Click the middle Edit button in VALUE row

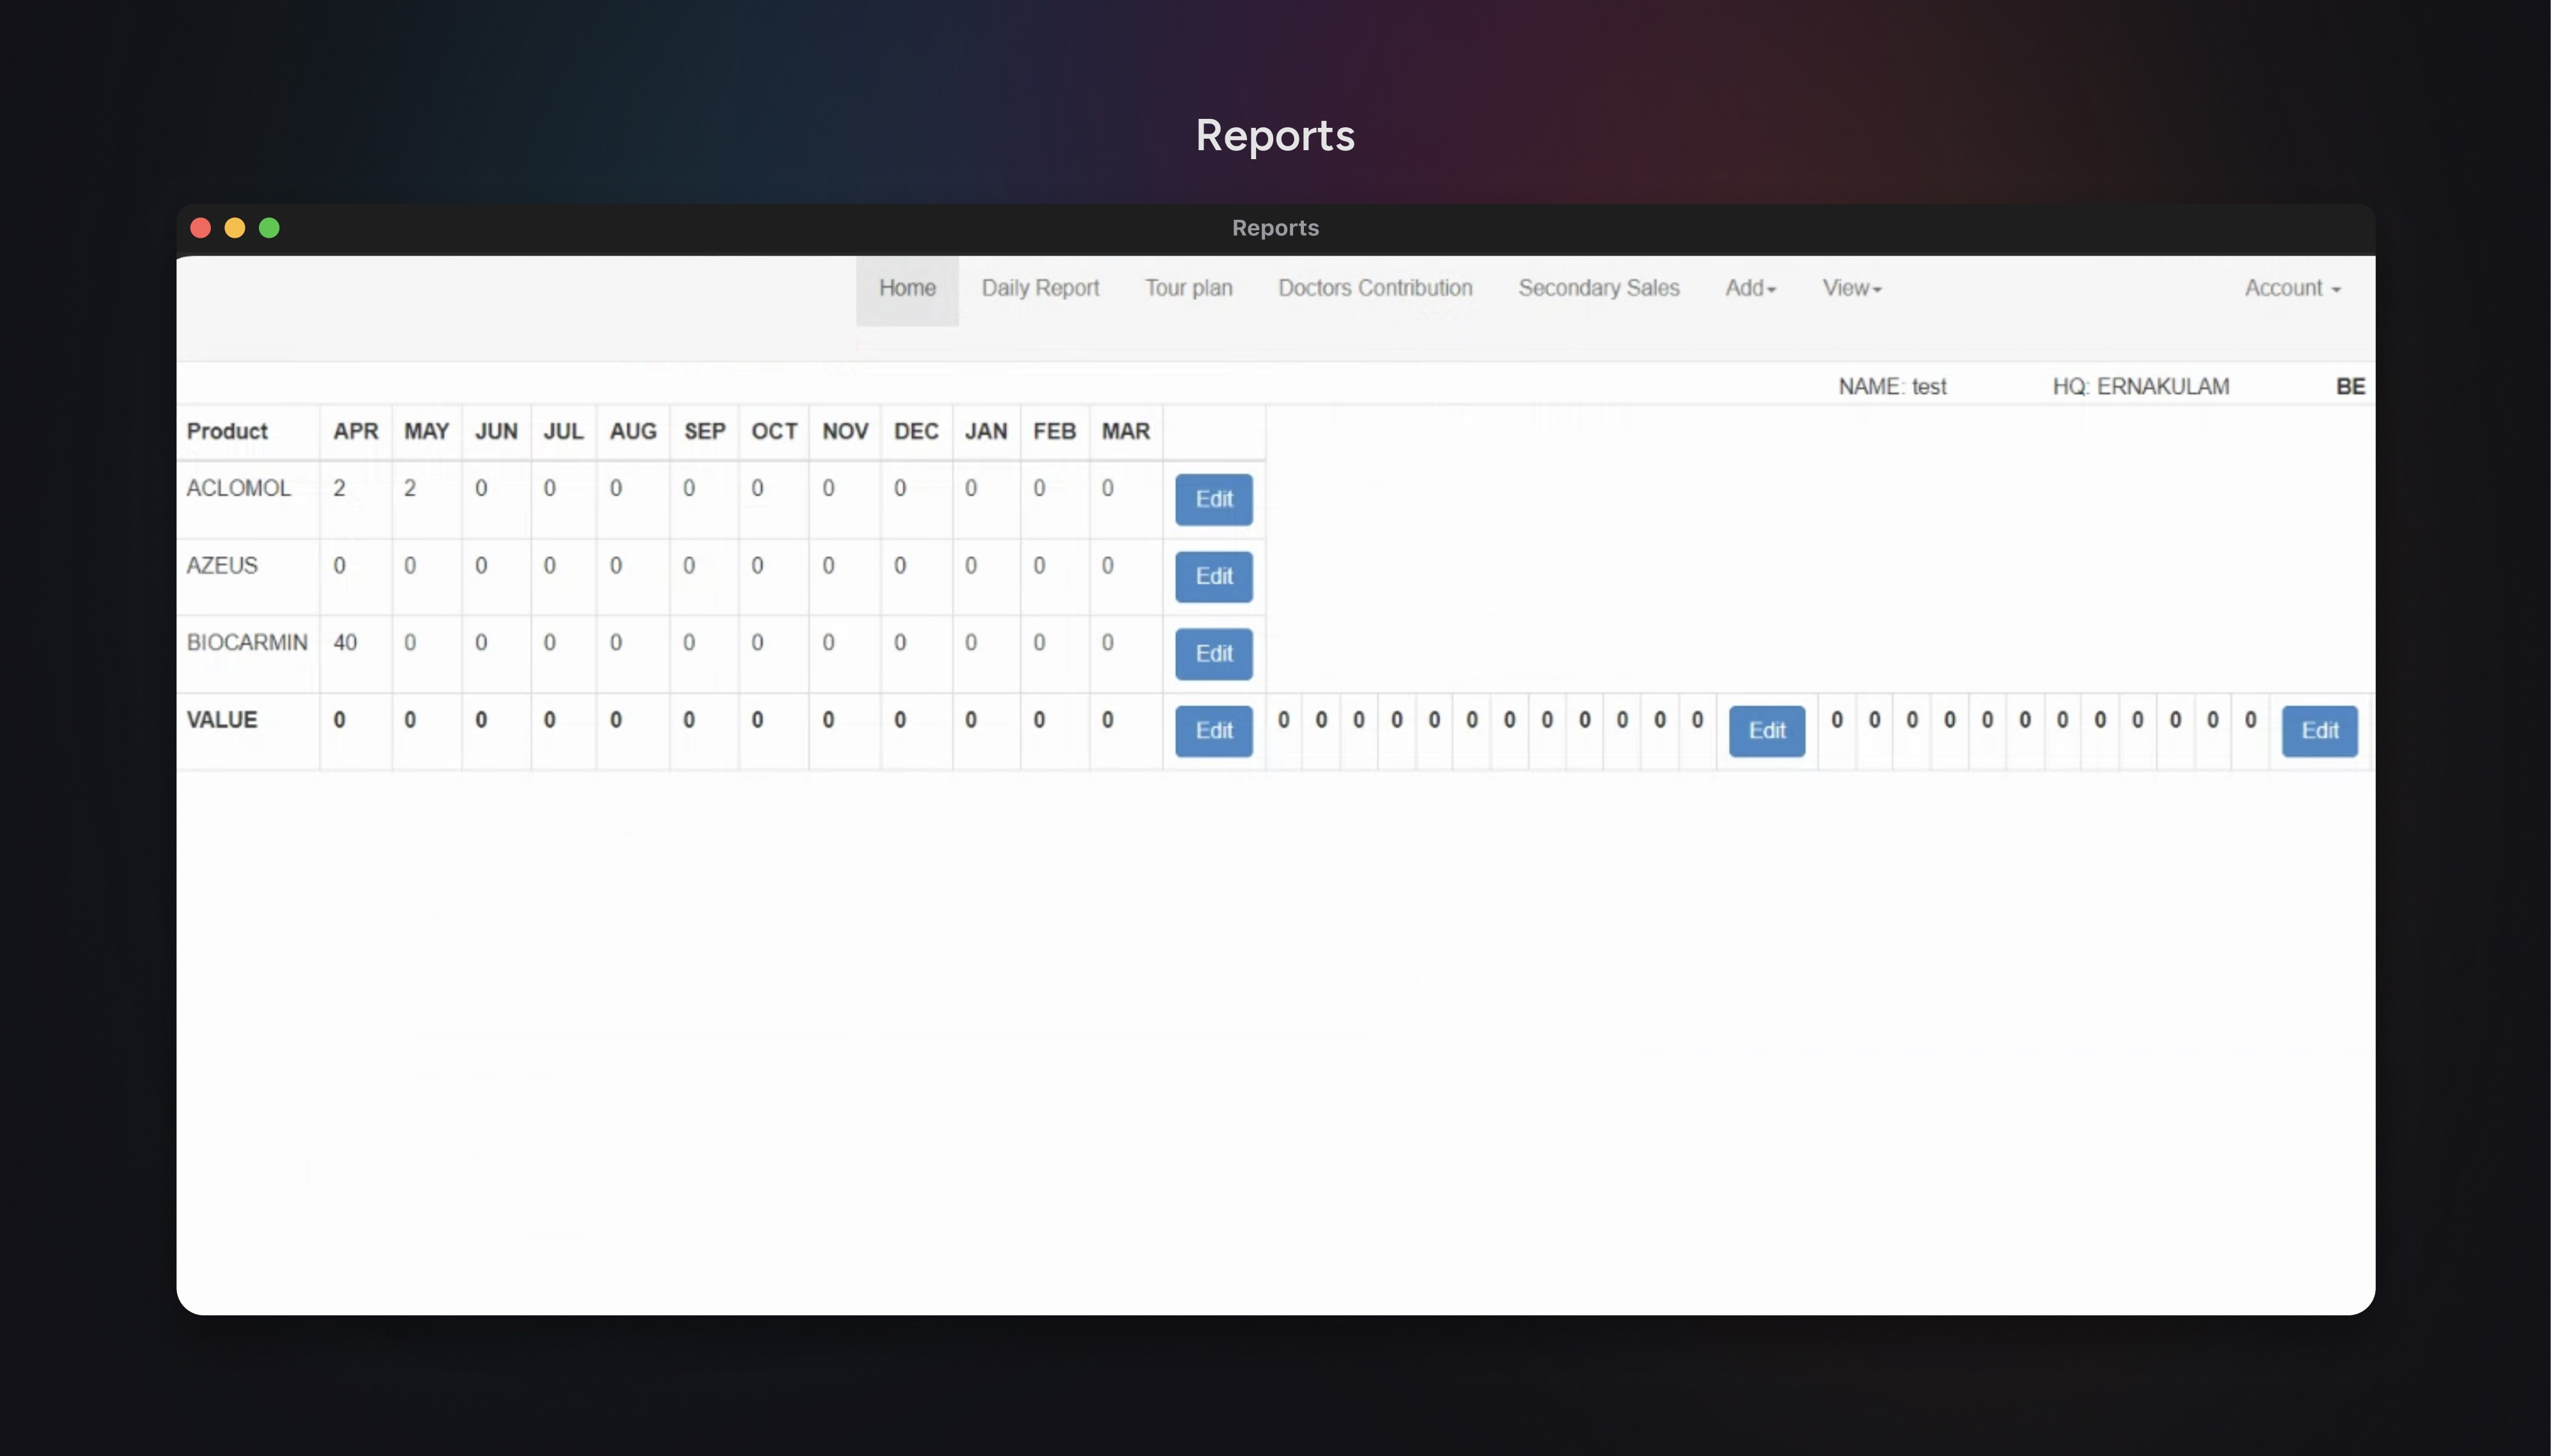pos(1766,731)
